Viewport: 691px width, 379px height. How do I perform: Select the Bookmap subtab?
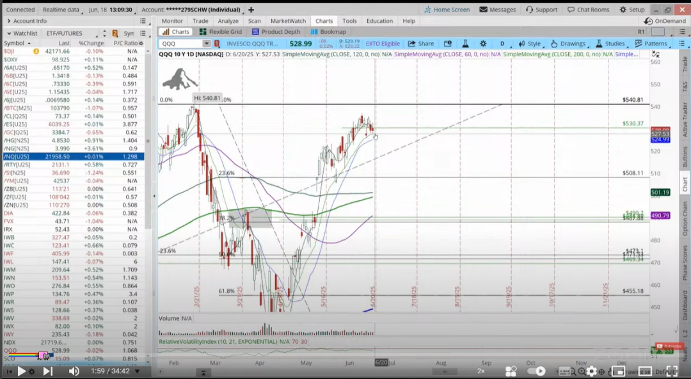click(x=328, y=32)
